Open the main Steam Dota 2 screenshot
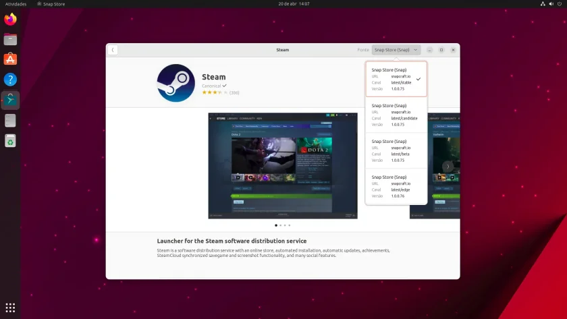Viewport: 567px width, 319px height. (283, 166)
